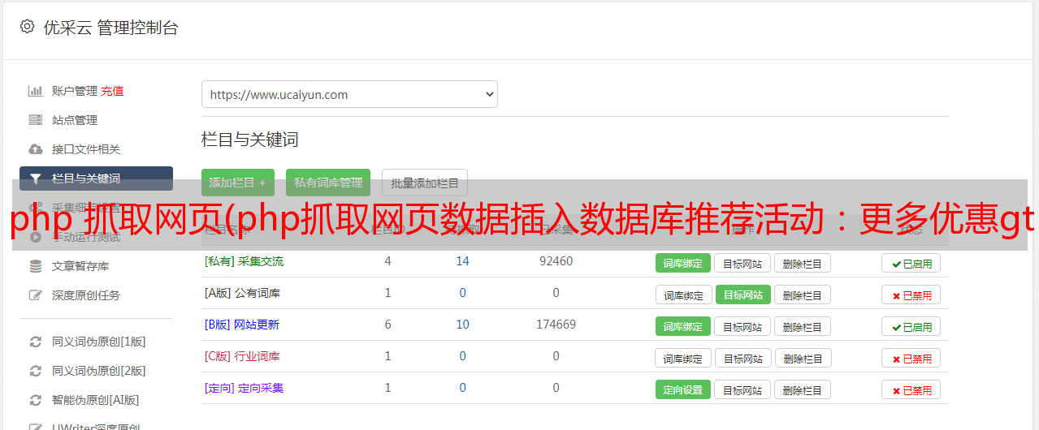Click the edit pencil icon for 深度原创任务
1039x430 pixels.
point(36,295)
